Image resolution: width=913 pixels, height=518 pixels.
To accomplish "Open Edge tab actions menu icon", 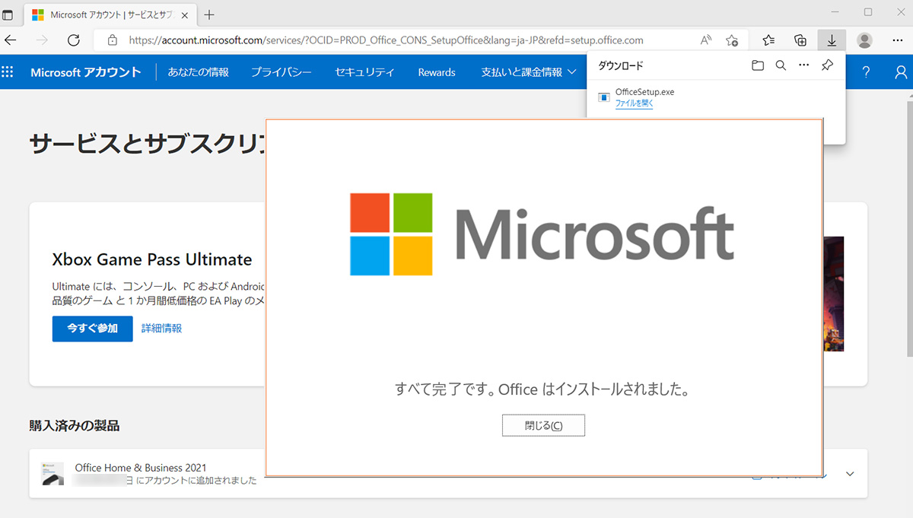I will coord(8,14).
